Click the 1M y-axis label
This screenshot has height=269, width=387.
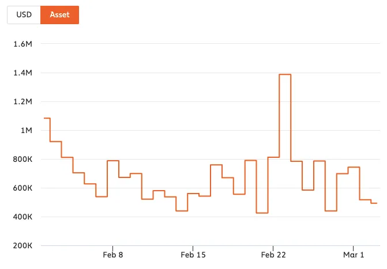(27, 130)
